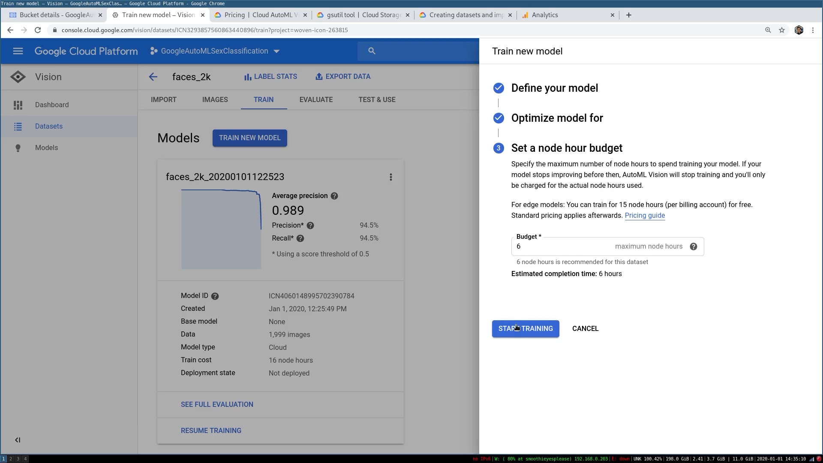Open the TEST & USE tab
Image resolution: width=823 pixels, height=463 pixels.
point(377,99)
